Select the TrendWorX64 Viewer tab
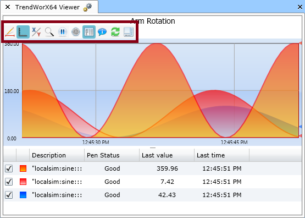305x218 pixels. 47,7
